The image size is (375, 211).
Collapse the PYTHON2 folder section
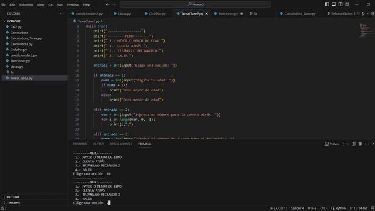(x=35, y=21)
